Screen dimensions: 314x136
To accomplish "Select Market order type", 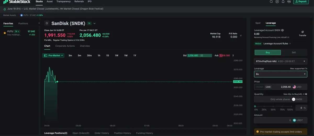I will point(260,87).
